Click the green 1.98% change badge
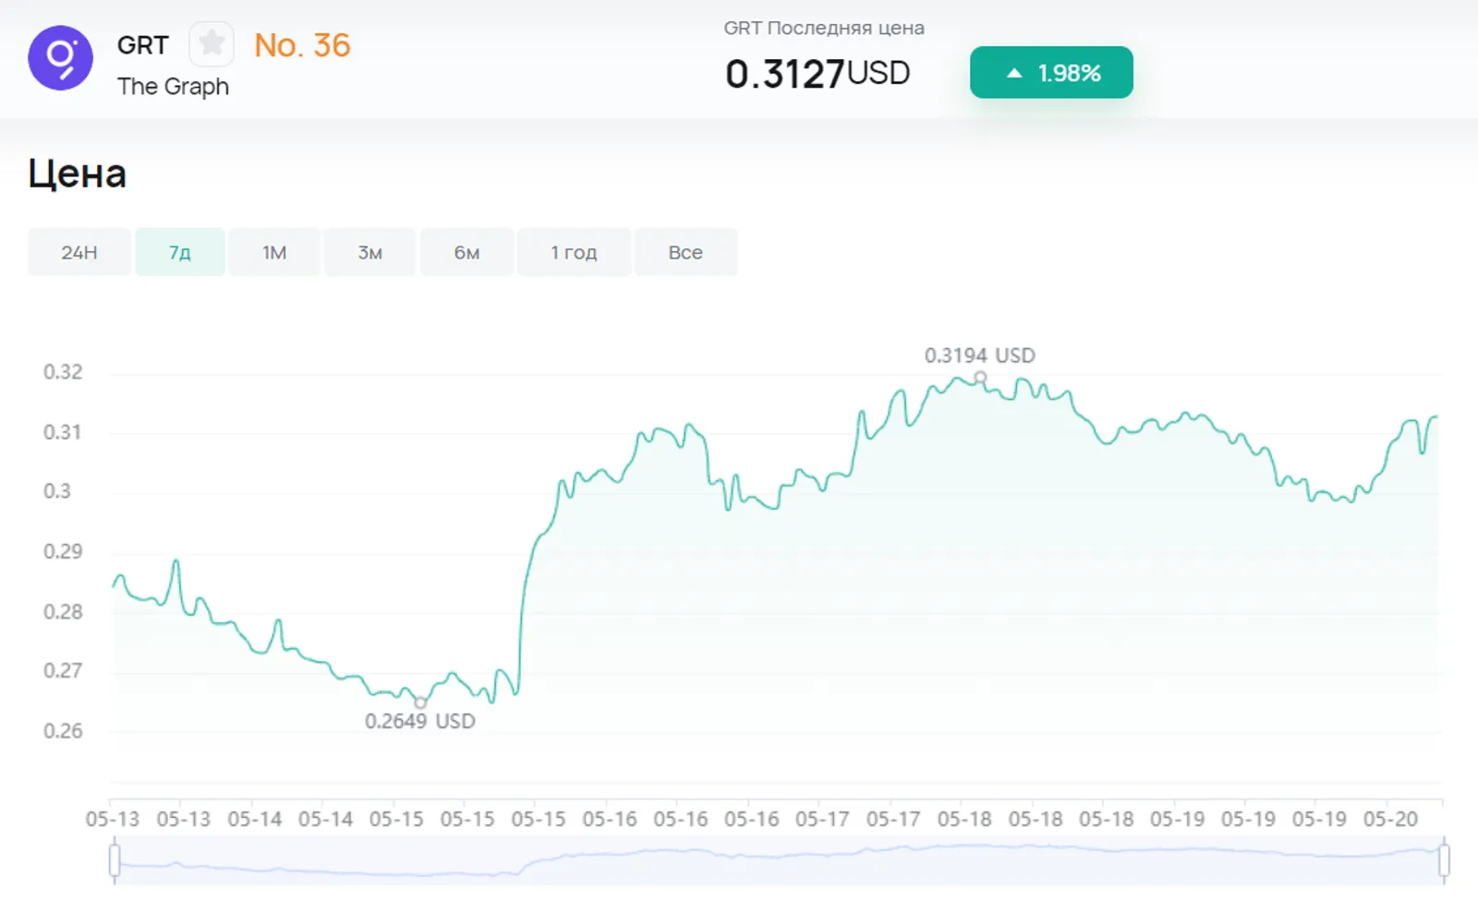The height and width of the screenshot is (913, 1478). [1051, 72]
